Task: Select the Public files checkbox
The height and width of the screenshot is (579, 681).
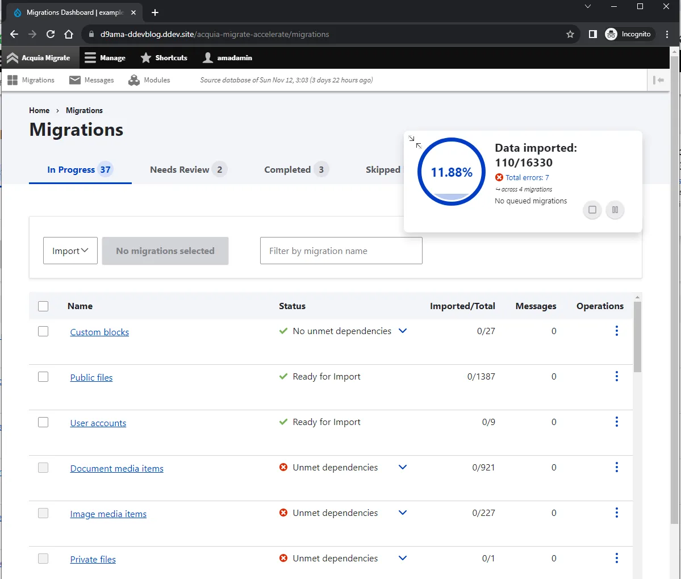Action: coord(43,377)
